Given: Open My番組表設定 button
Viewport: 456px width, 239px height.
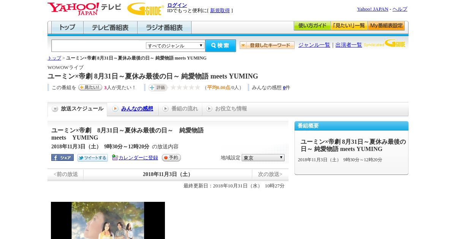Looking at the screenshot, I should click(386, 26).
